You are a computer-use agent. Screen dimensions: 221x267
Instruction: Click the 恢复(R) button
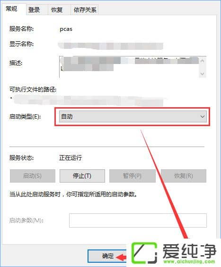(184, 176)
